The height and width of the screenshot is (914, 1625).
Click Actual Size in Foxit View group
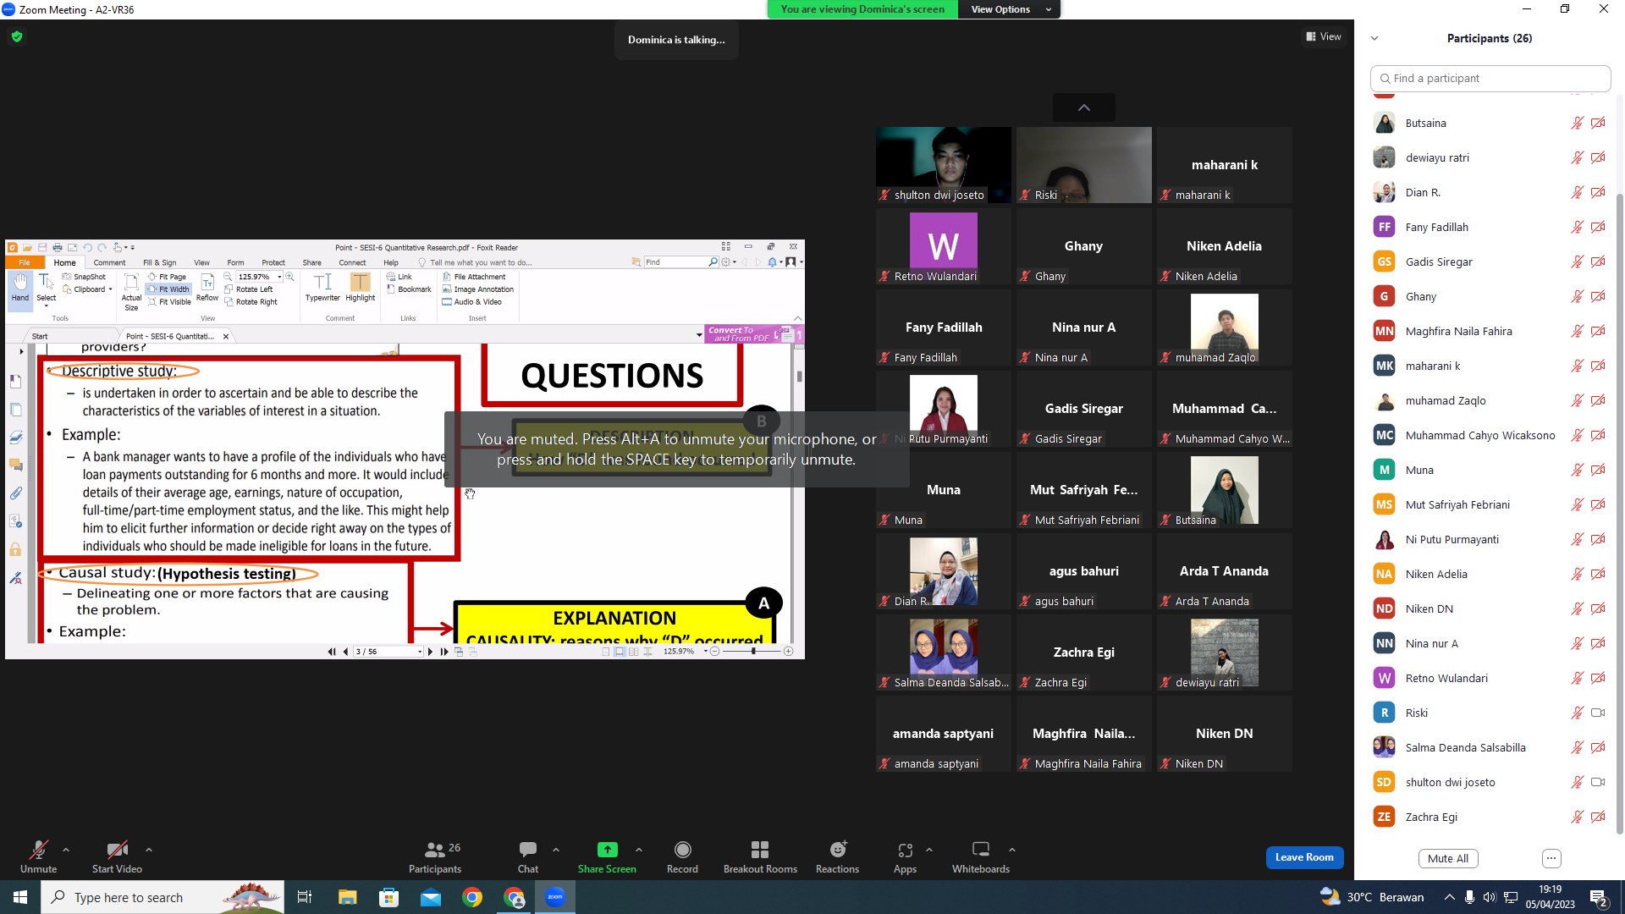click(x=131, y=292)
